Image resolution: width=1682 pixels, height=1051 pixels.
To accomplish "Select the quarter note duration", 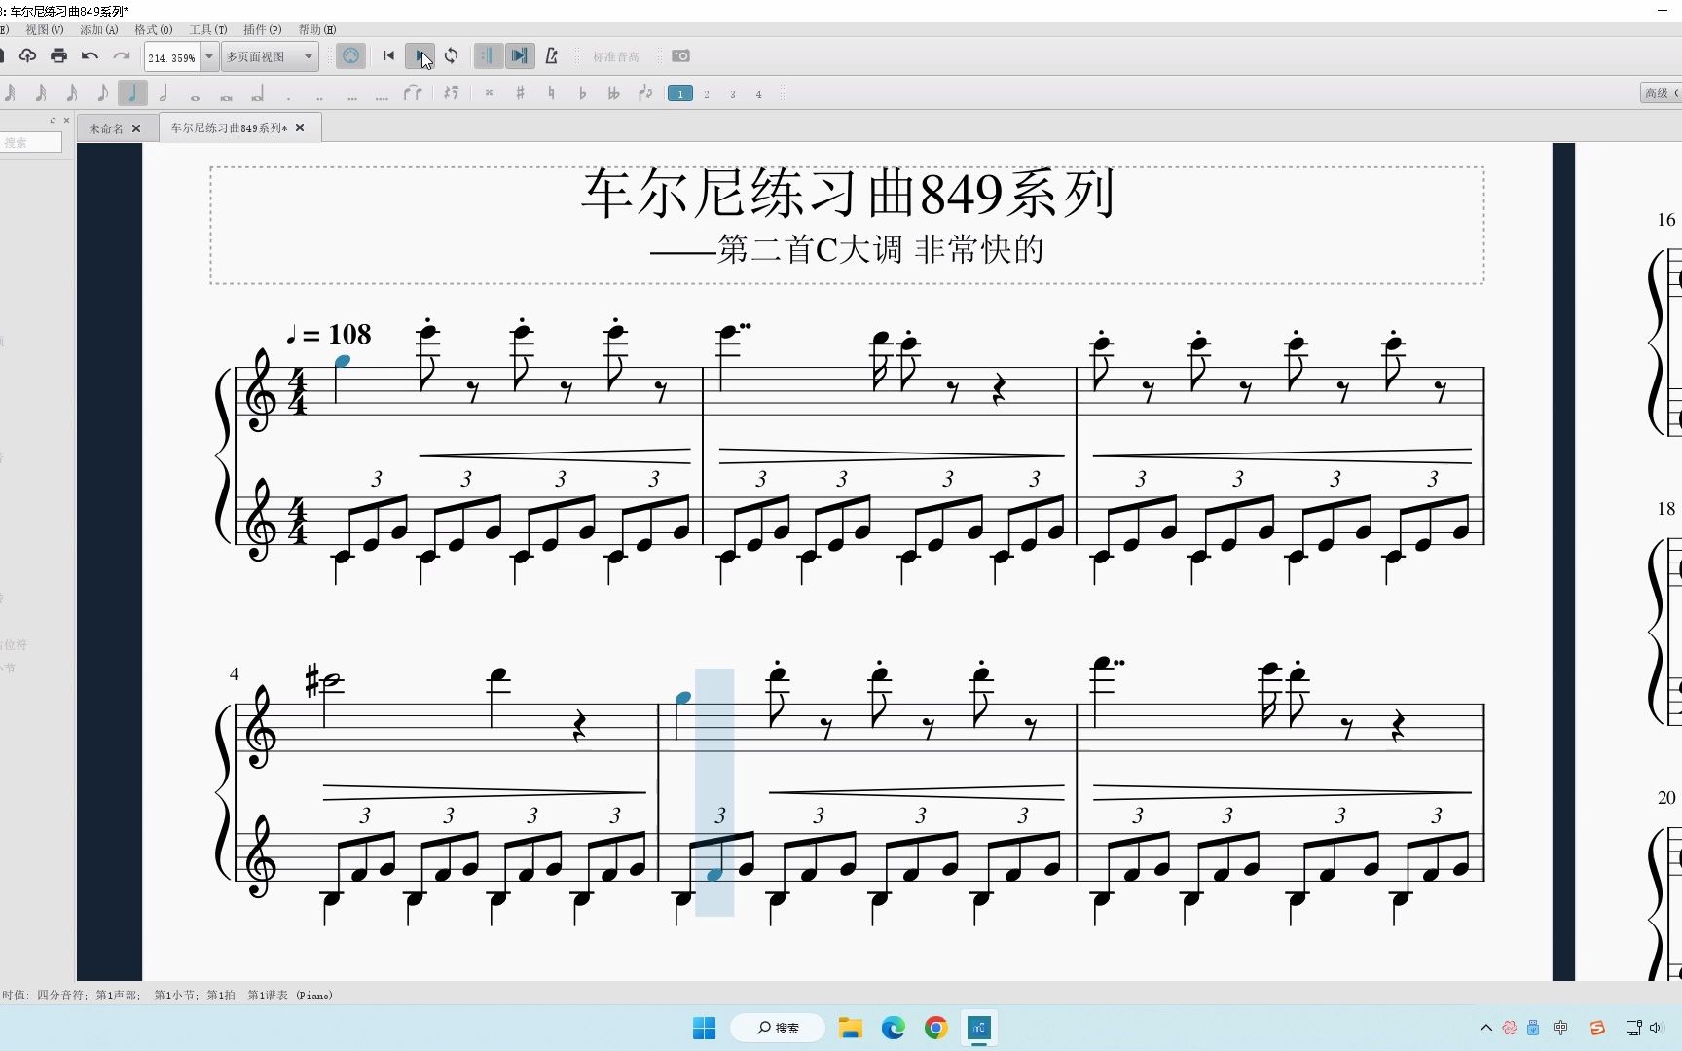I will [132, 93].
